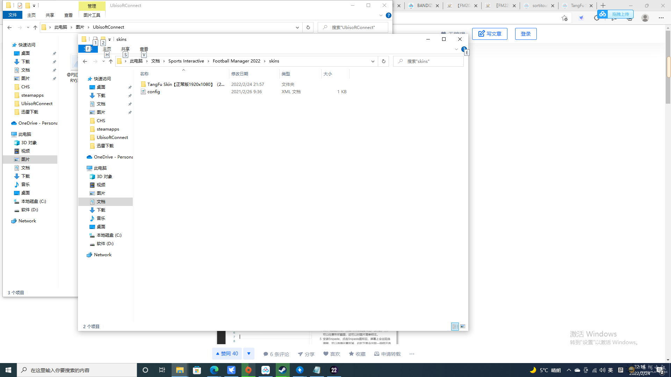This screenshot has width=671, height=377.
Task: Open Microsoft Store from taskbar
Action: tap(197, 370)
